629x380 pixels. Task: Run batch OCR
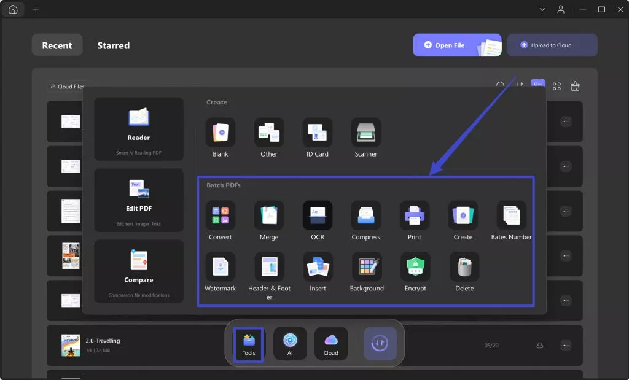[318, 220]
